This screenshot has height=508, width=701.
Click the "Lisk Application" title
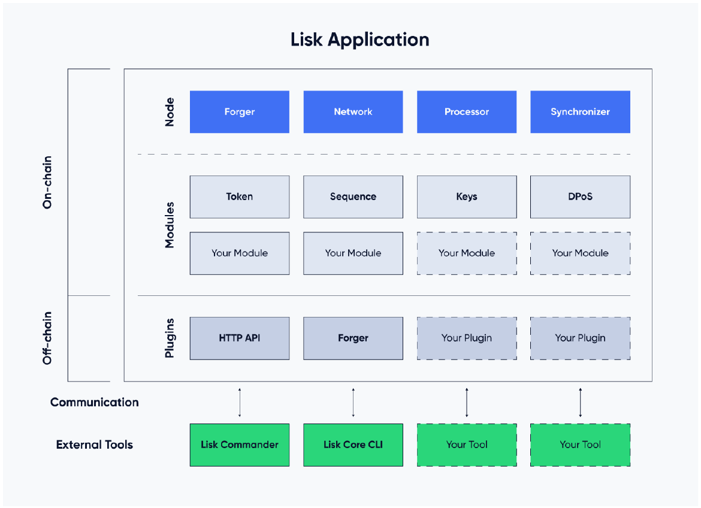click(x=360, y=40)
